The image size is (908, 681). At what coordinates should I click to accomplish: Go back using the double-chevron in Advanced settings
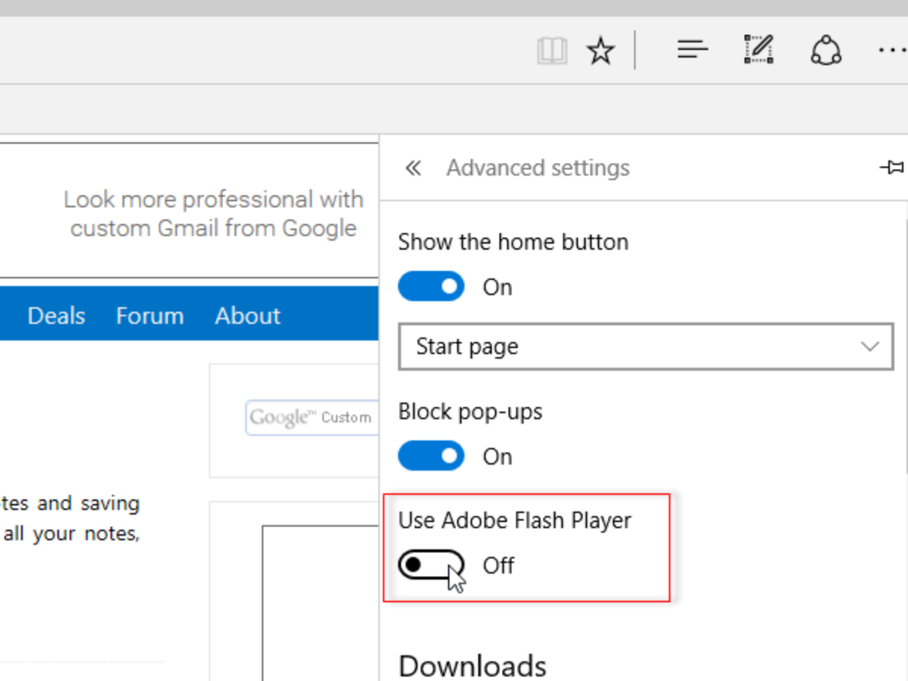pos(413,168)
